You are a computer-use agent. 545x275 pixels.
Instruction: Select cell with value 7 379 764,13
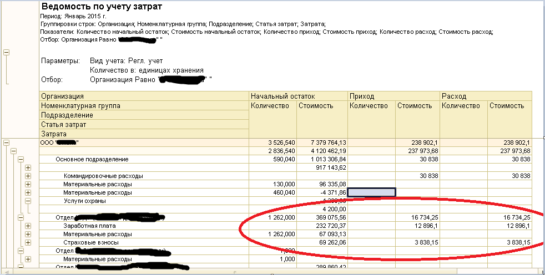coord(322,142)
